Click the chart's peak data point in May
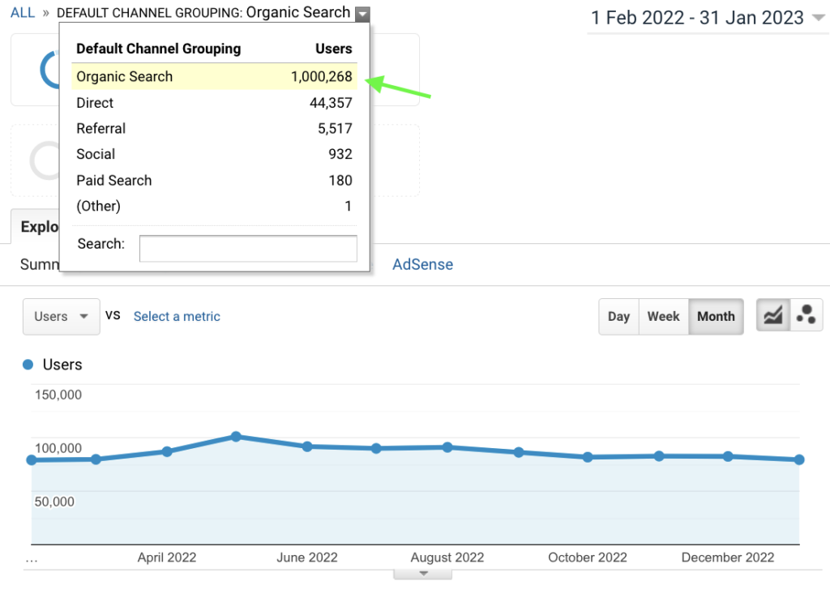The height and width of the screenshot is (598, 830). [x=236, y=437]
